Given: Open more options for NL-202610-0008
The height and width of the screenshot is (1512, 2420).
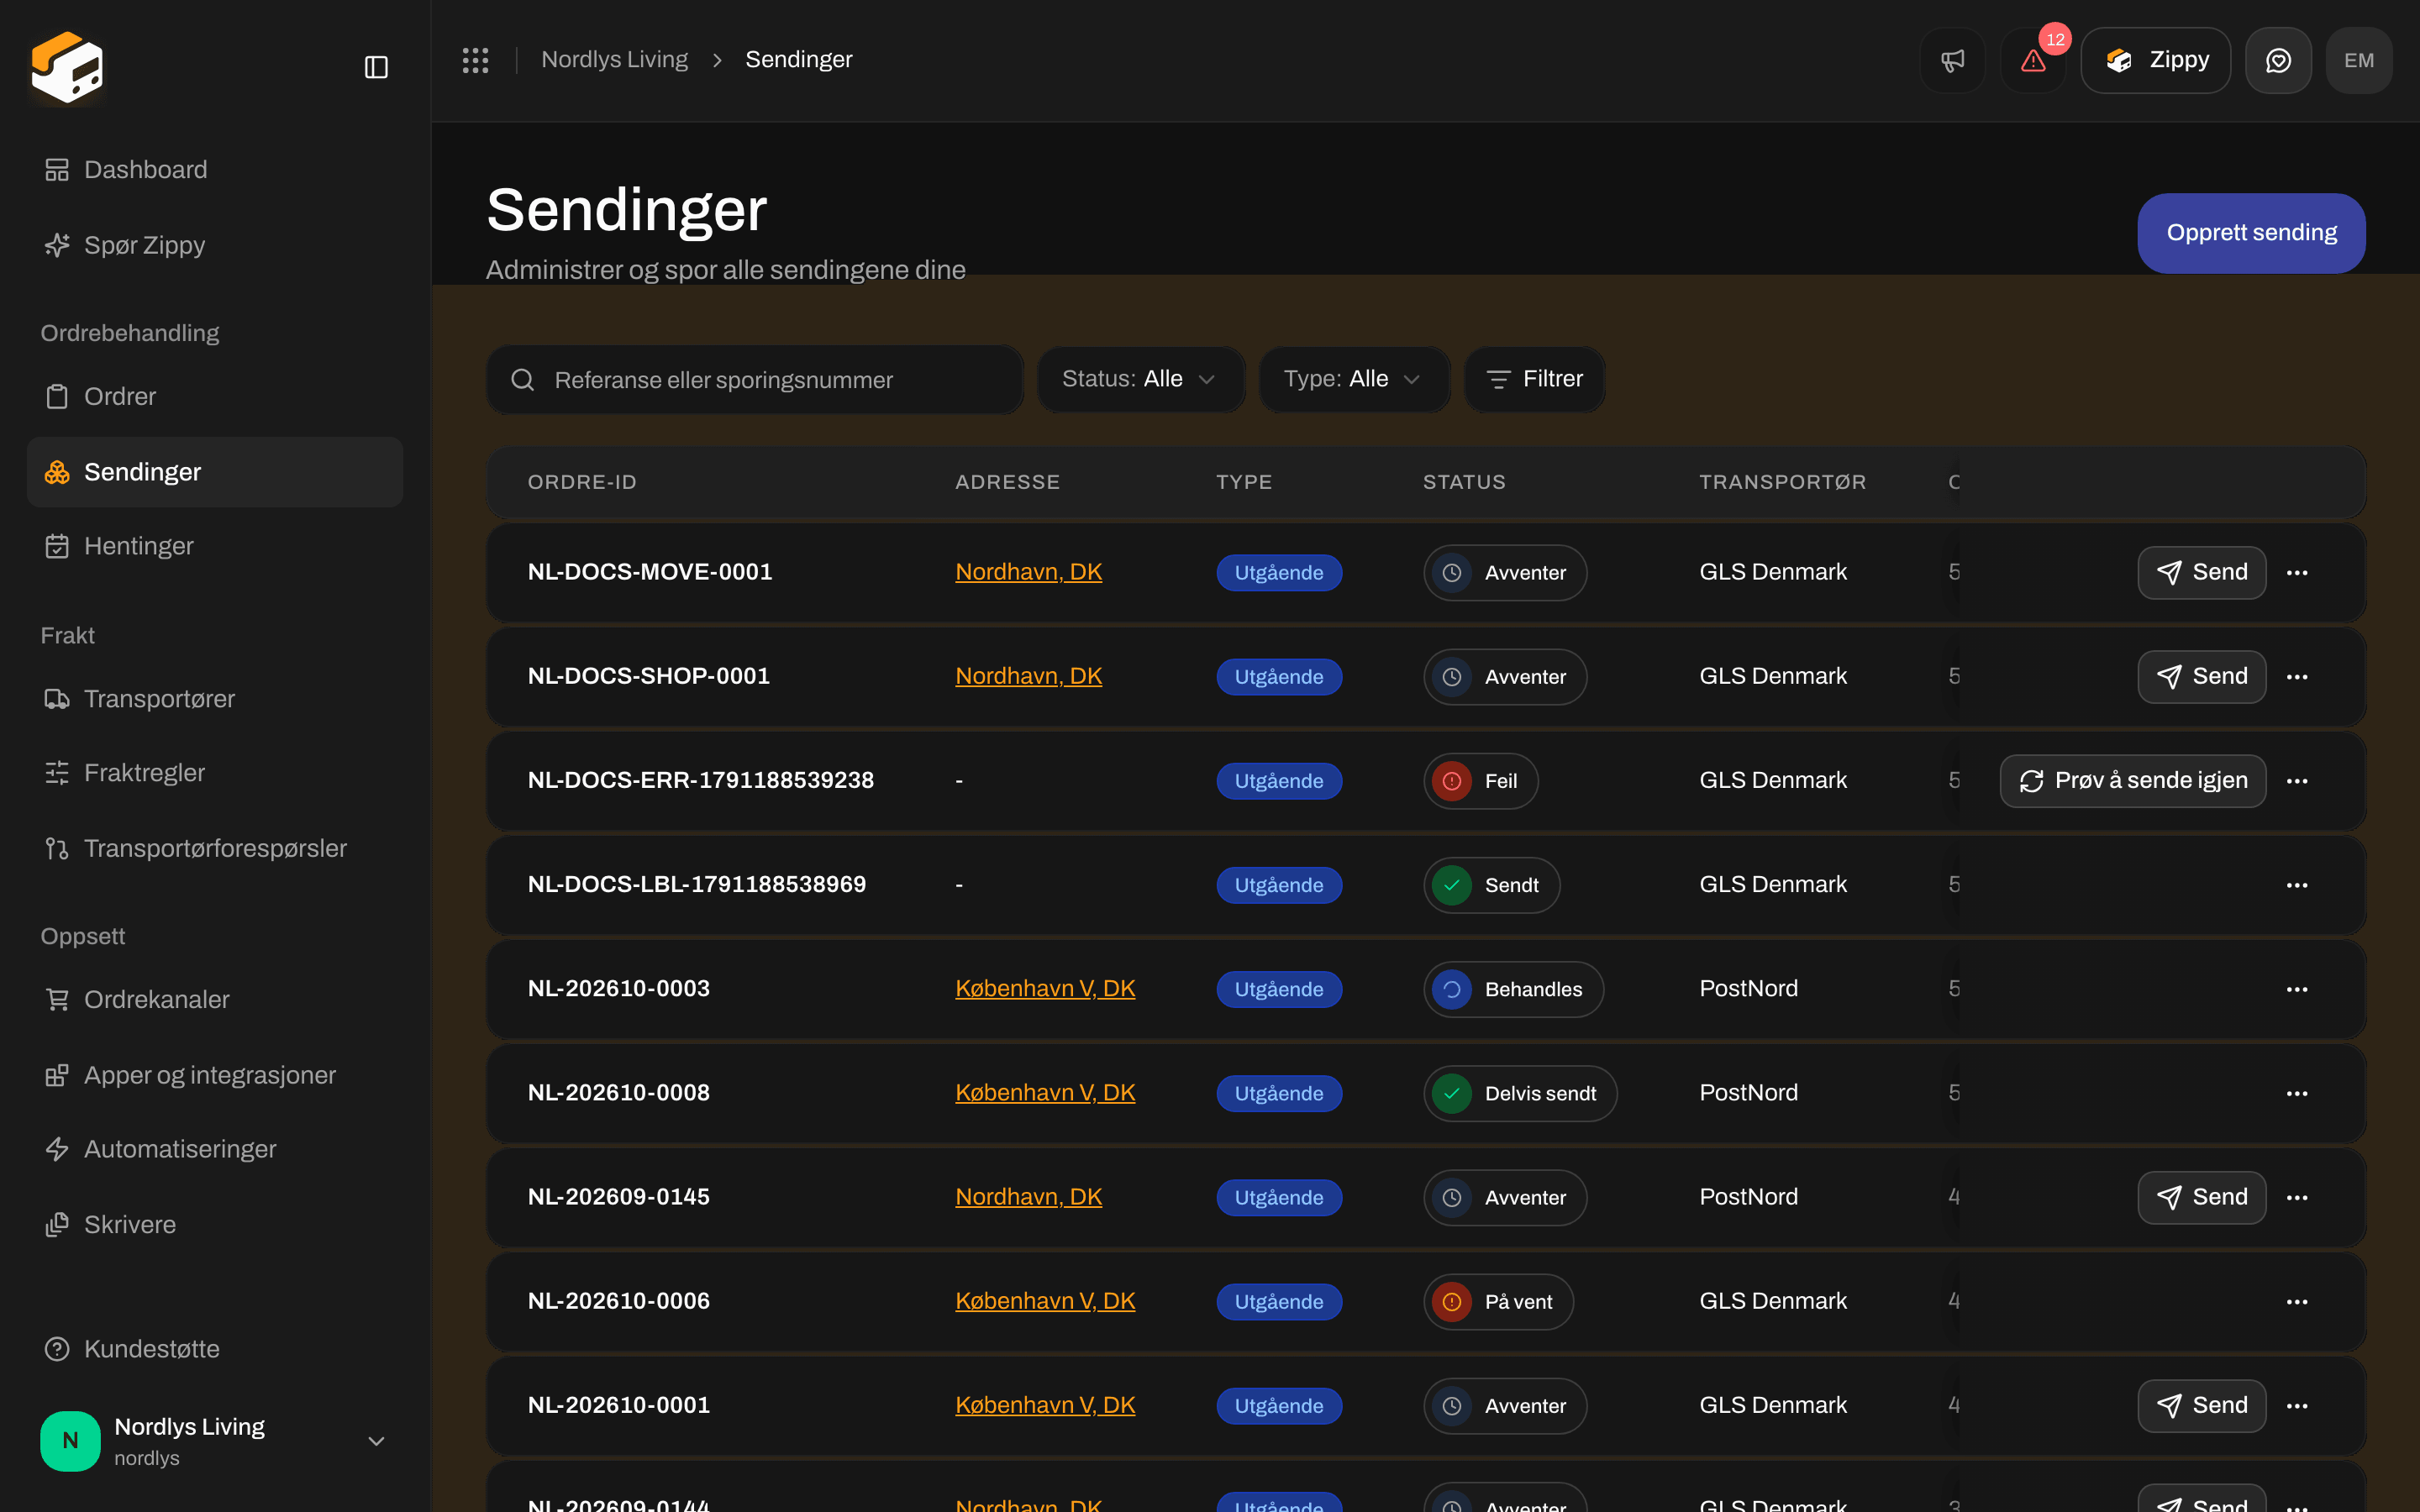Looking at the screenshot, I should tap(2297, 1093).
